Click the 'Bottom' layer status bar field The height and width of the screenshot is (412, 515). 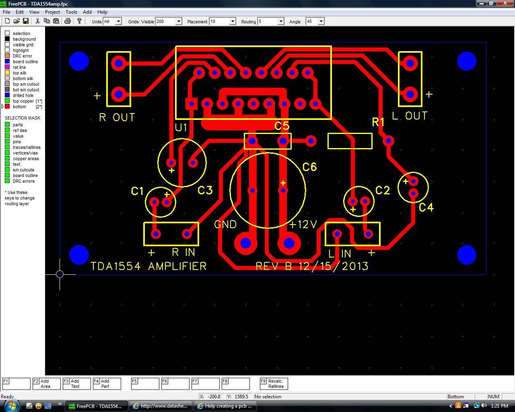click(x=460, y=396)
